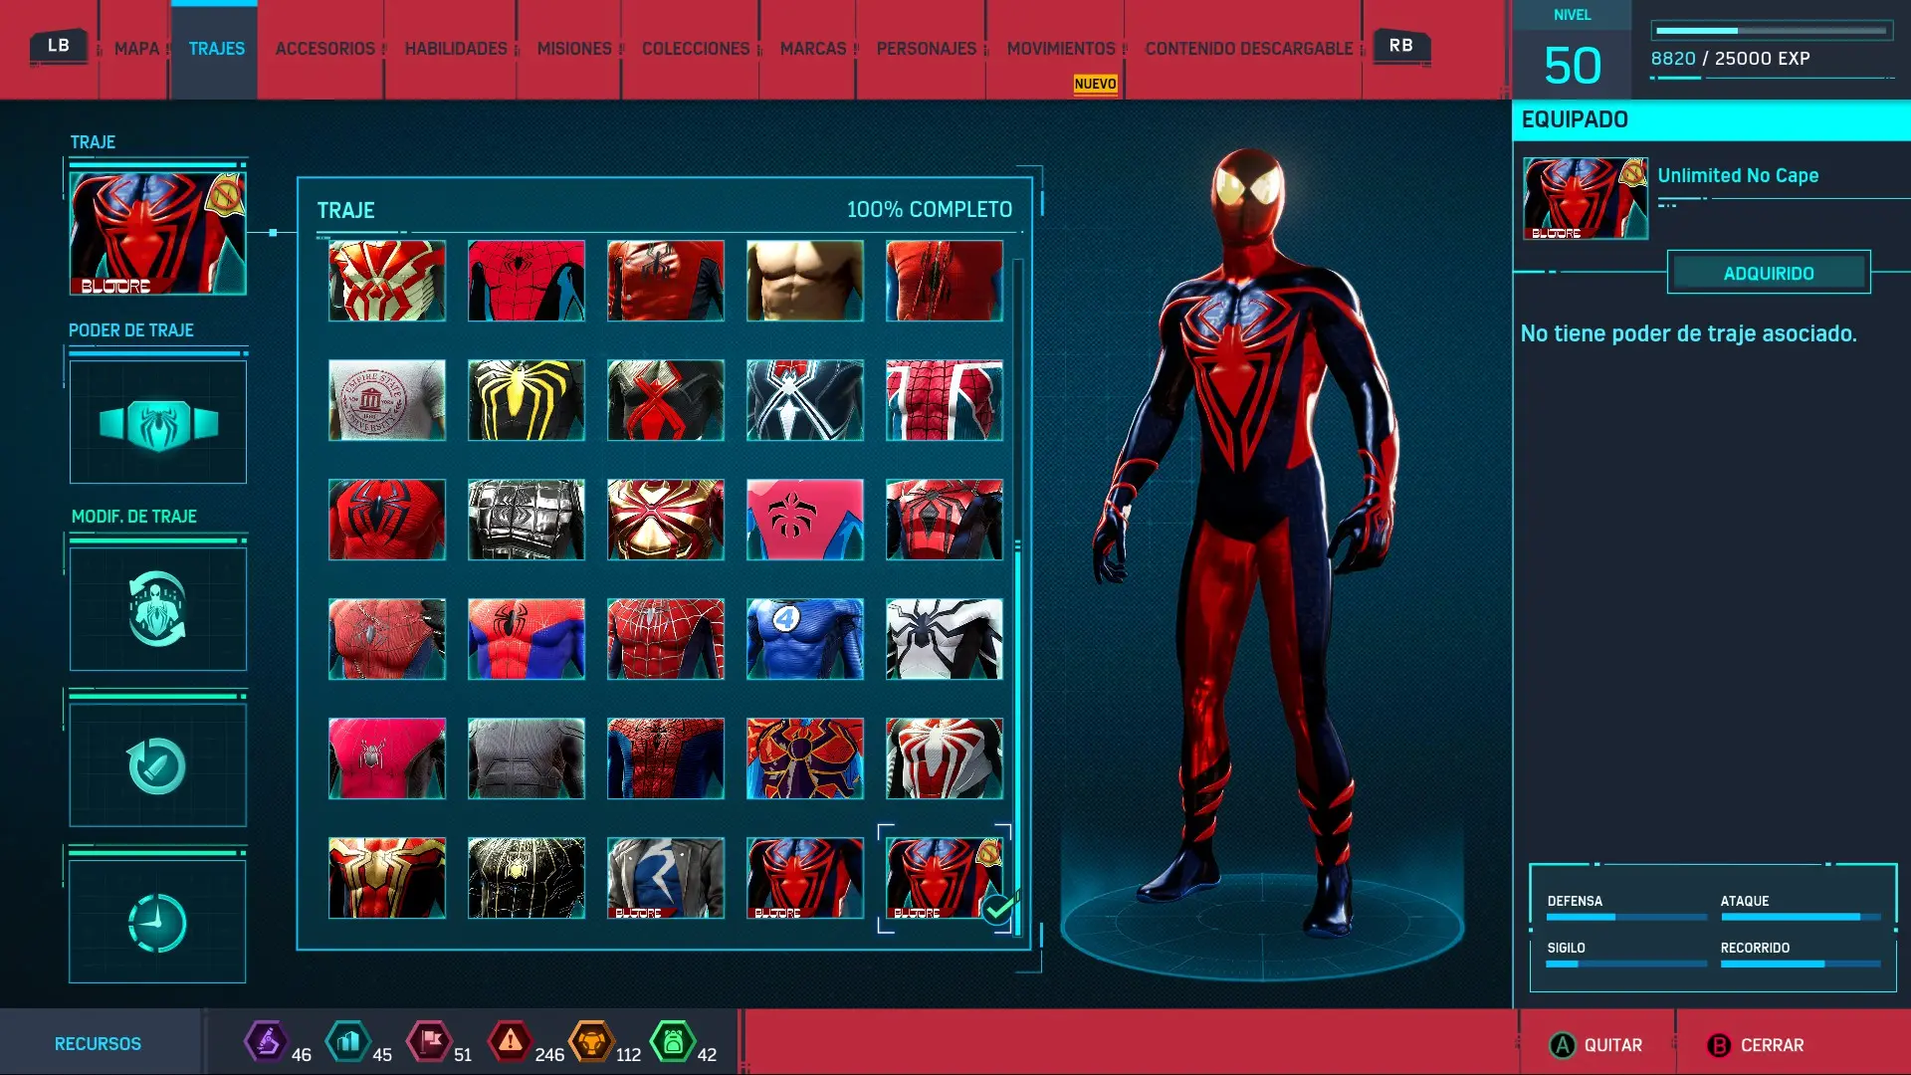Viewport: 1911px width, 1075px height.
Task: Open the first suit mod spider-cycle icon
Action: 157,608
